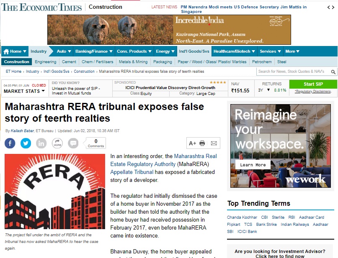
Task: Share article on LinkedIn
Action: coord(41,143)
